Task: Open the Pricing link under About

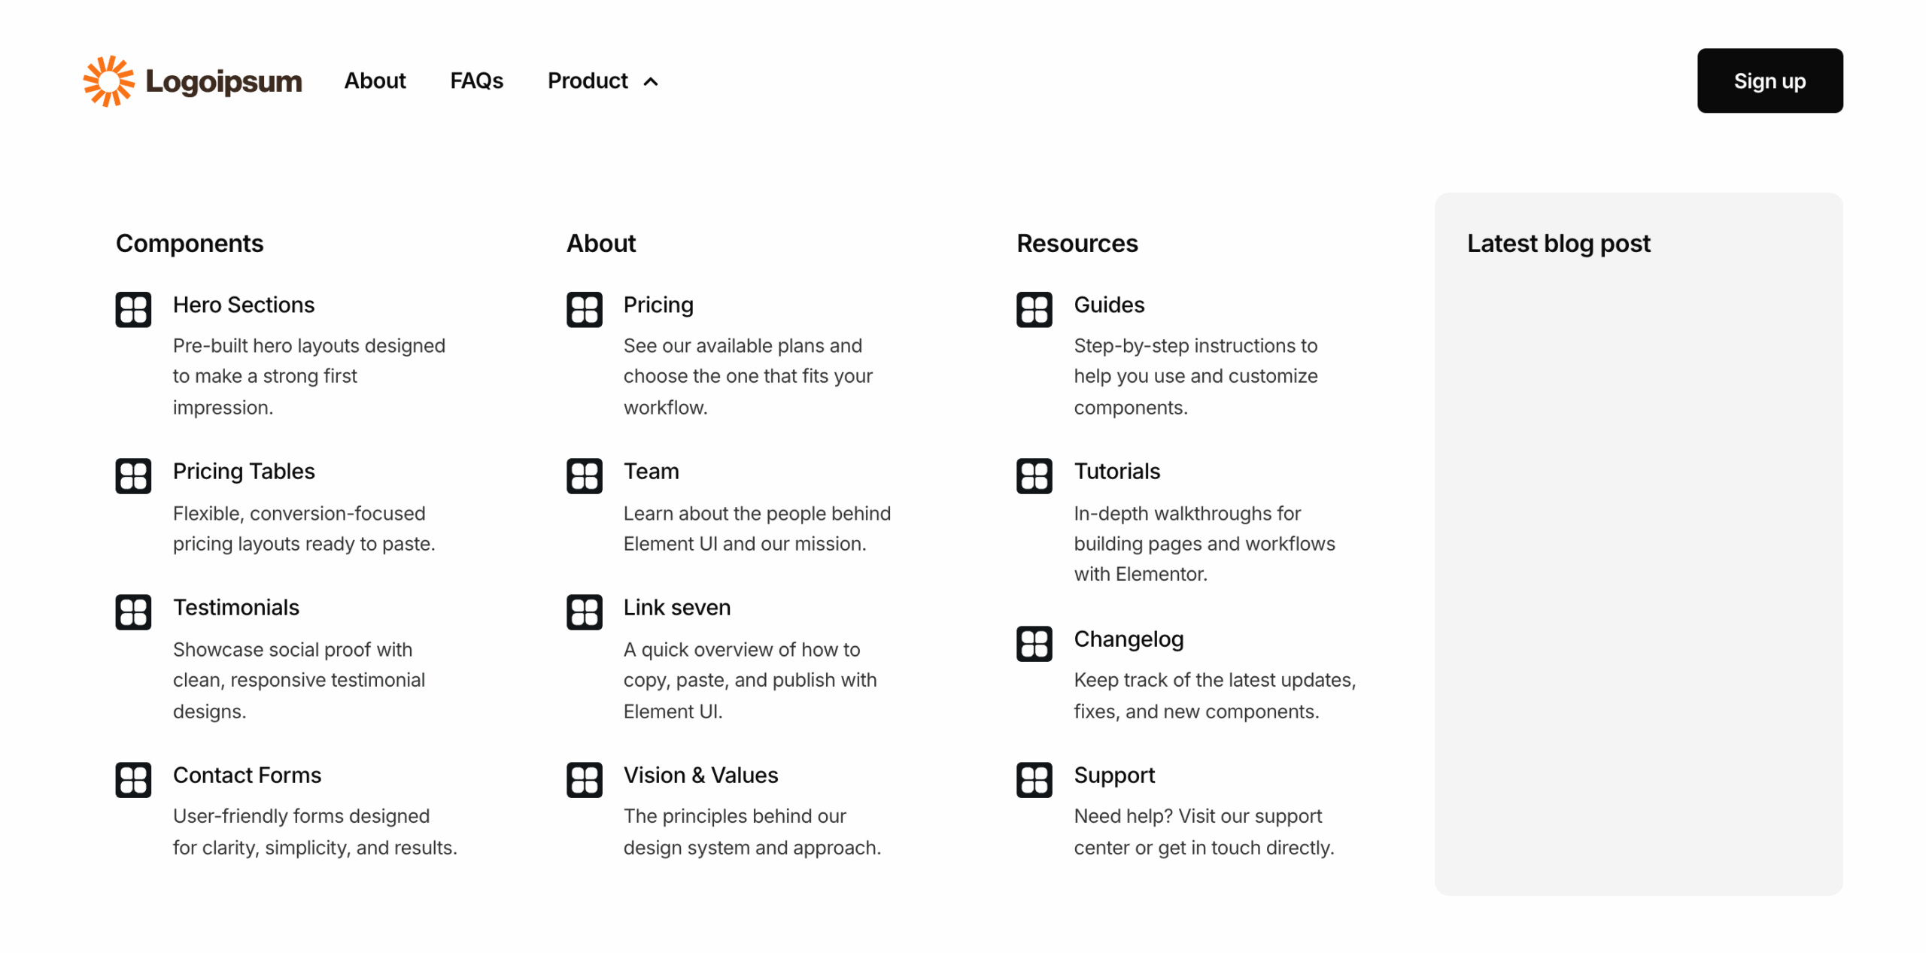Action: (x=658, y=305)
